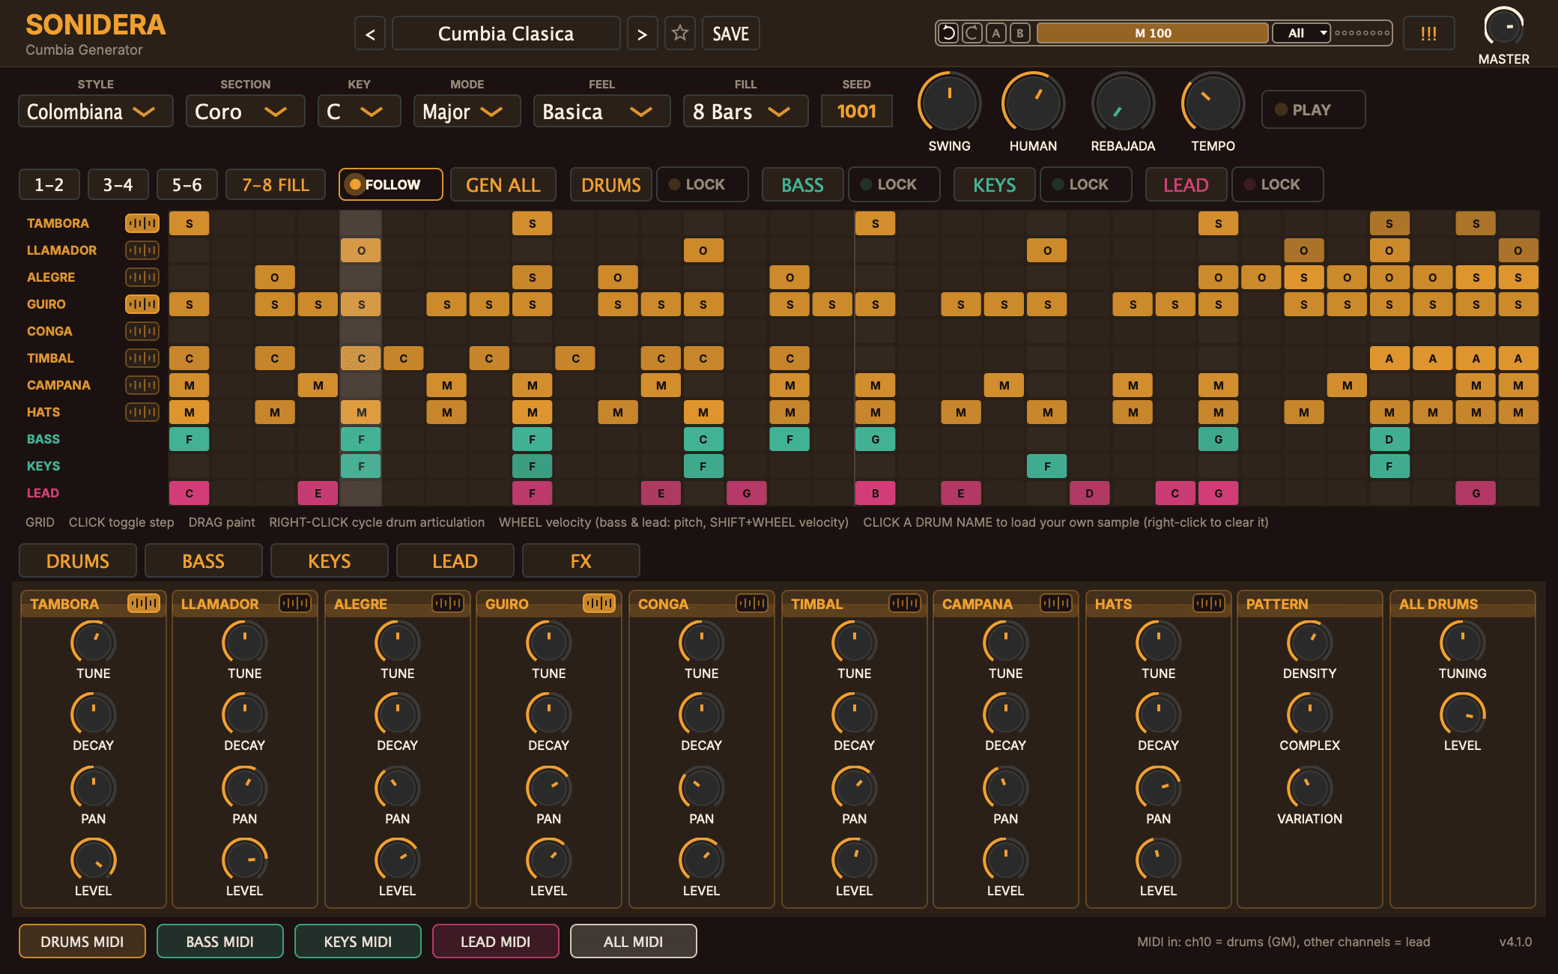Click the waveform icon in the CAMPANA panel header
The width and height of the screenshot is (1558, 974).
1056,603
